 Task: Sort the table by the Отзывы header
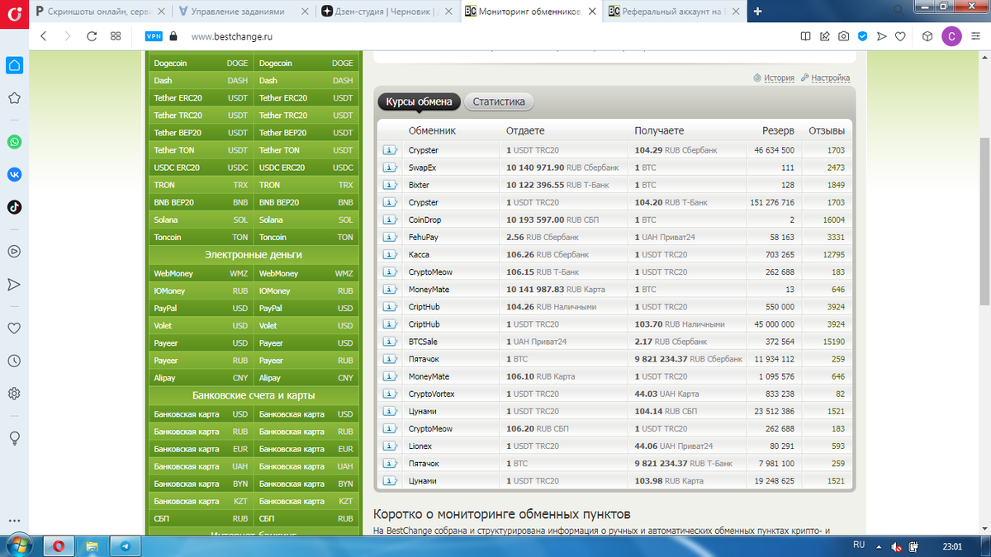[x=827, y=130]
